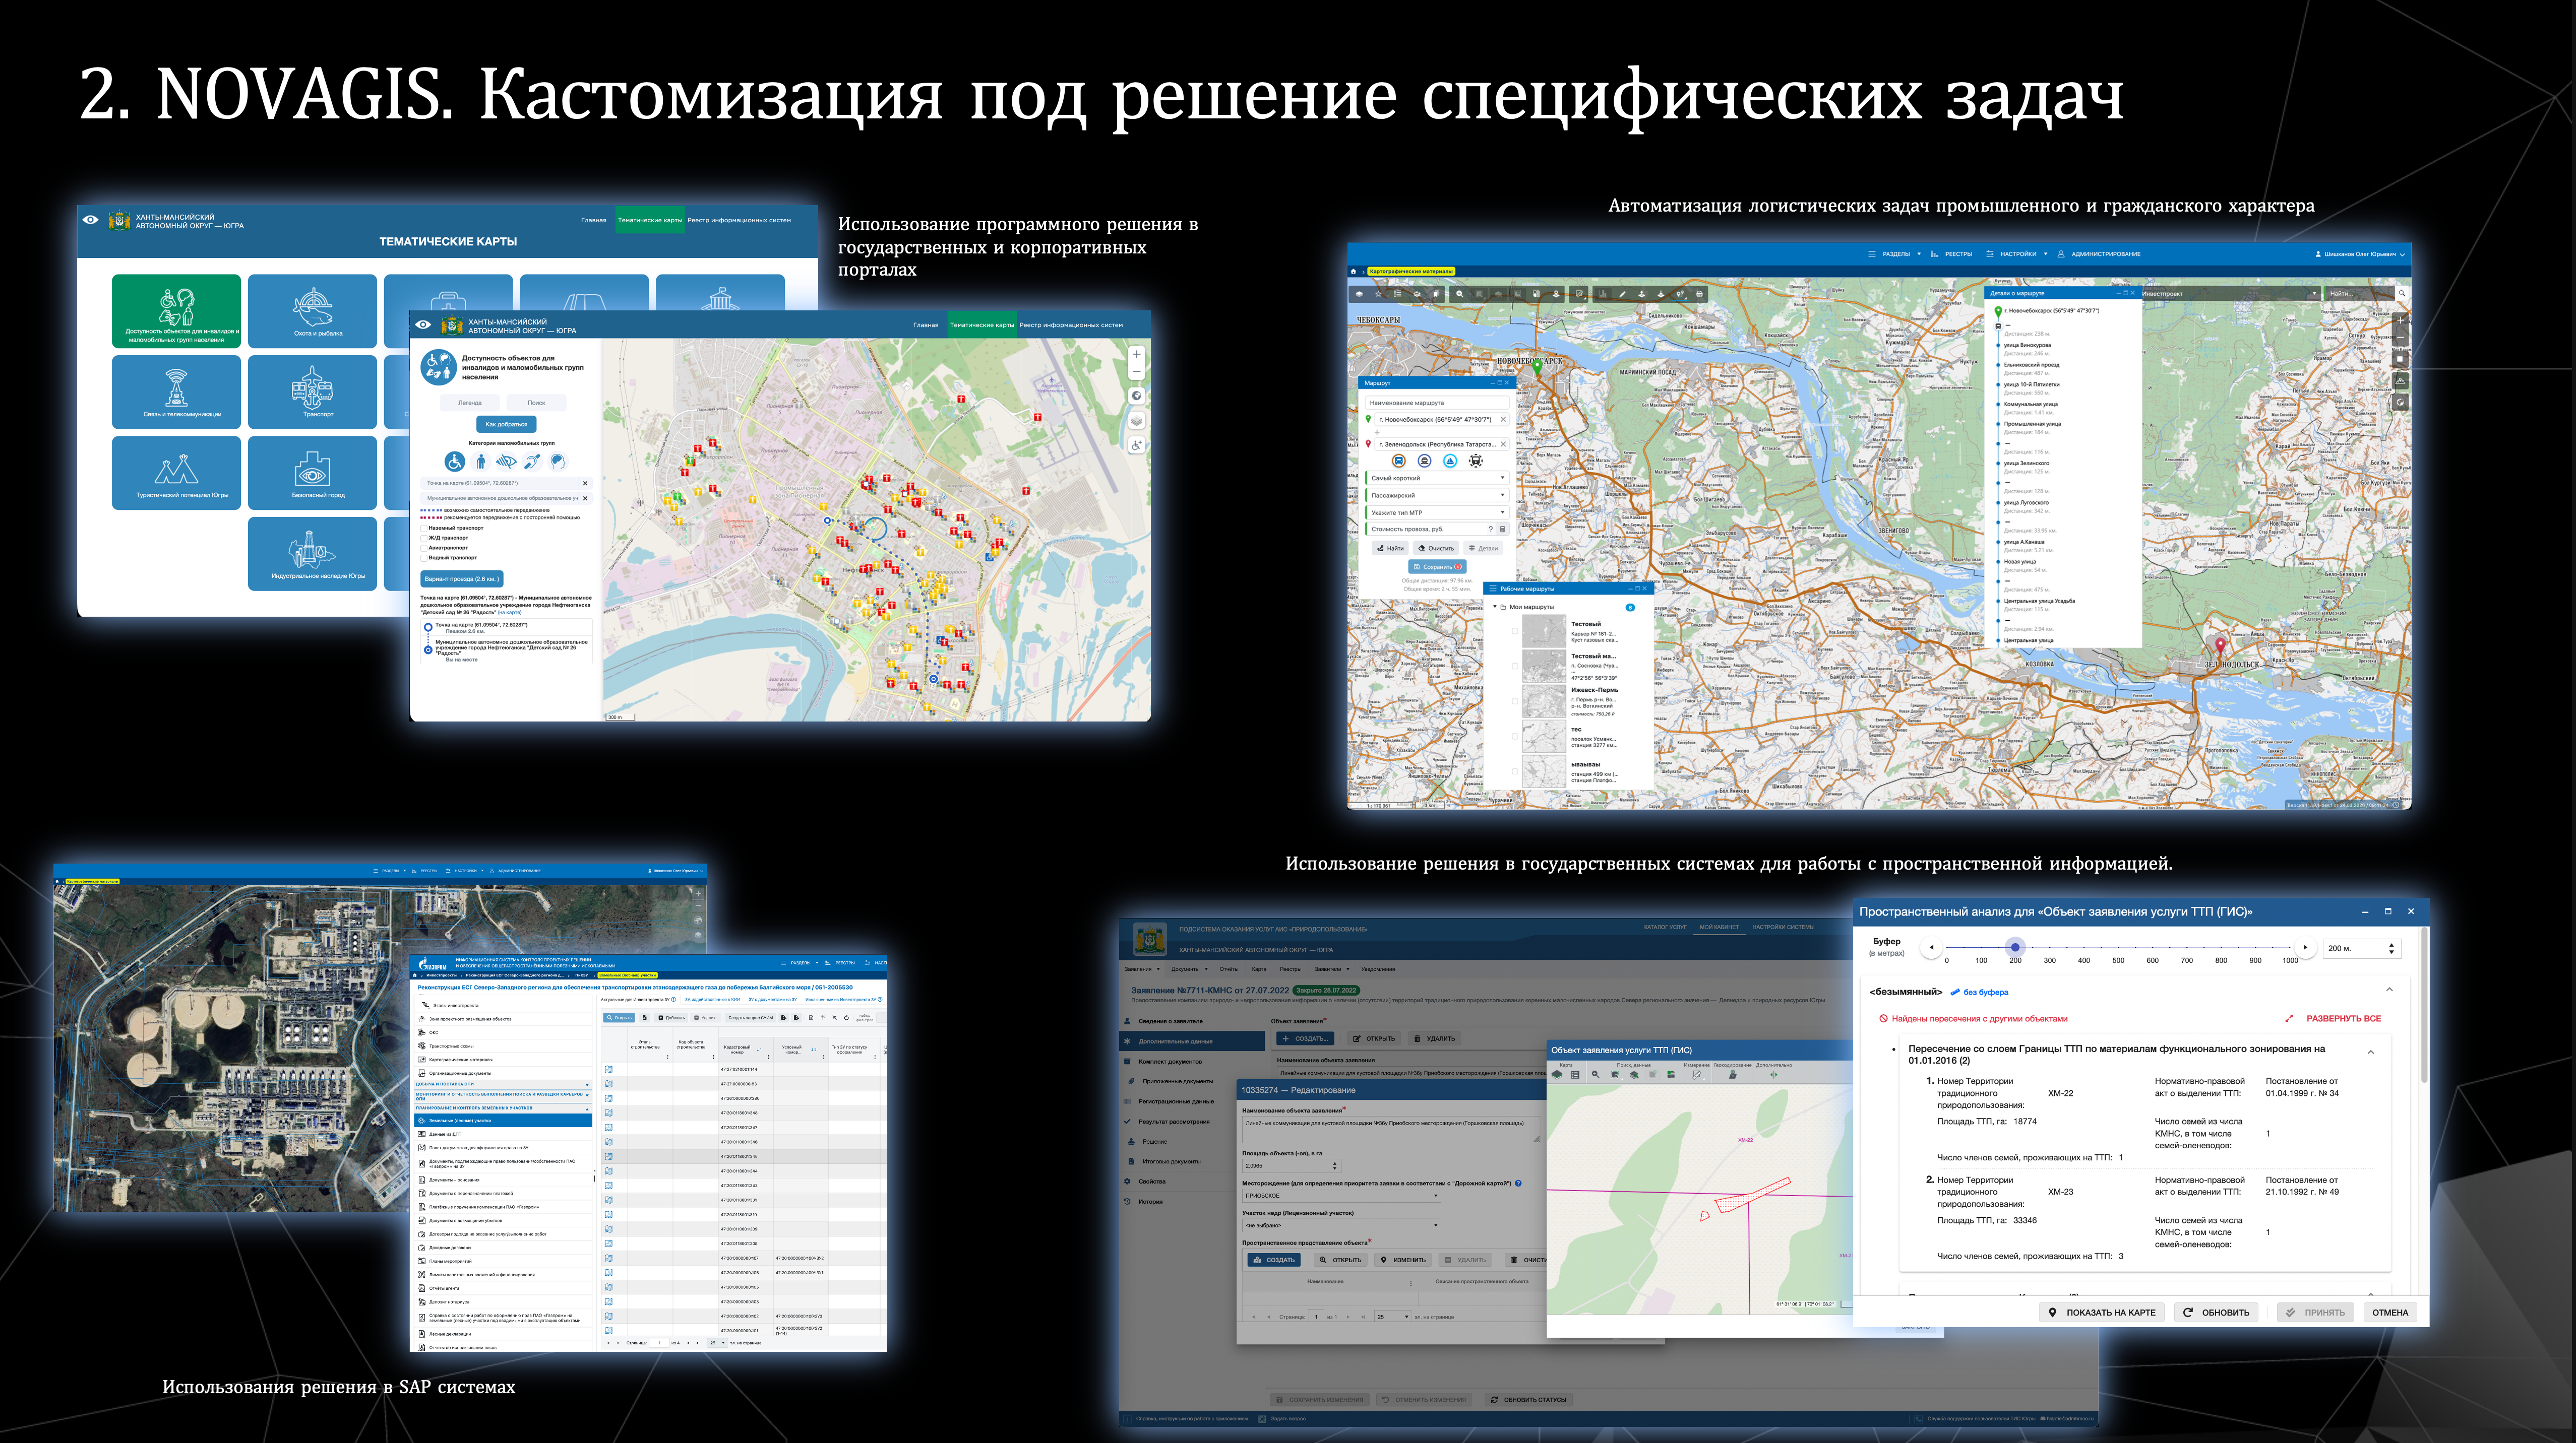The height and width of the screenshot is (1443, 2576).
Task: Enable the Авиатранспорт checkbox
Action: [425, 548]
